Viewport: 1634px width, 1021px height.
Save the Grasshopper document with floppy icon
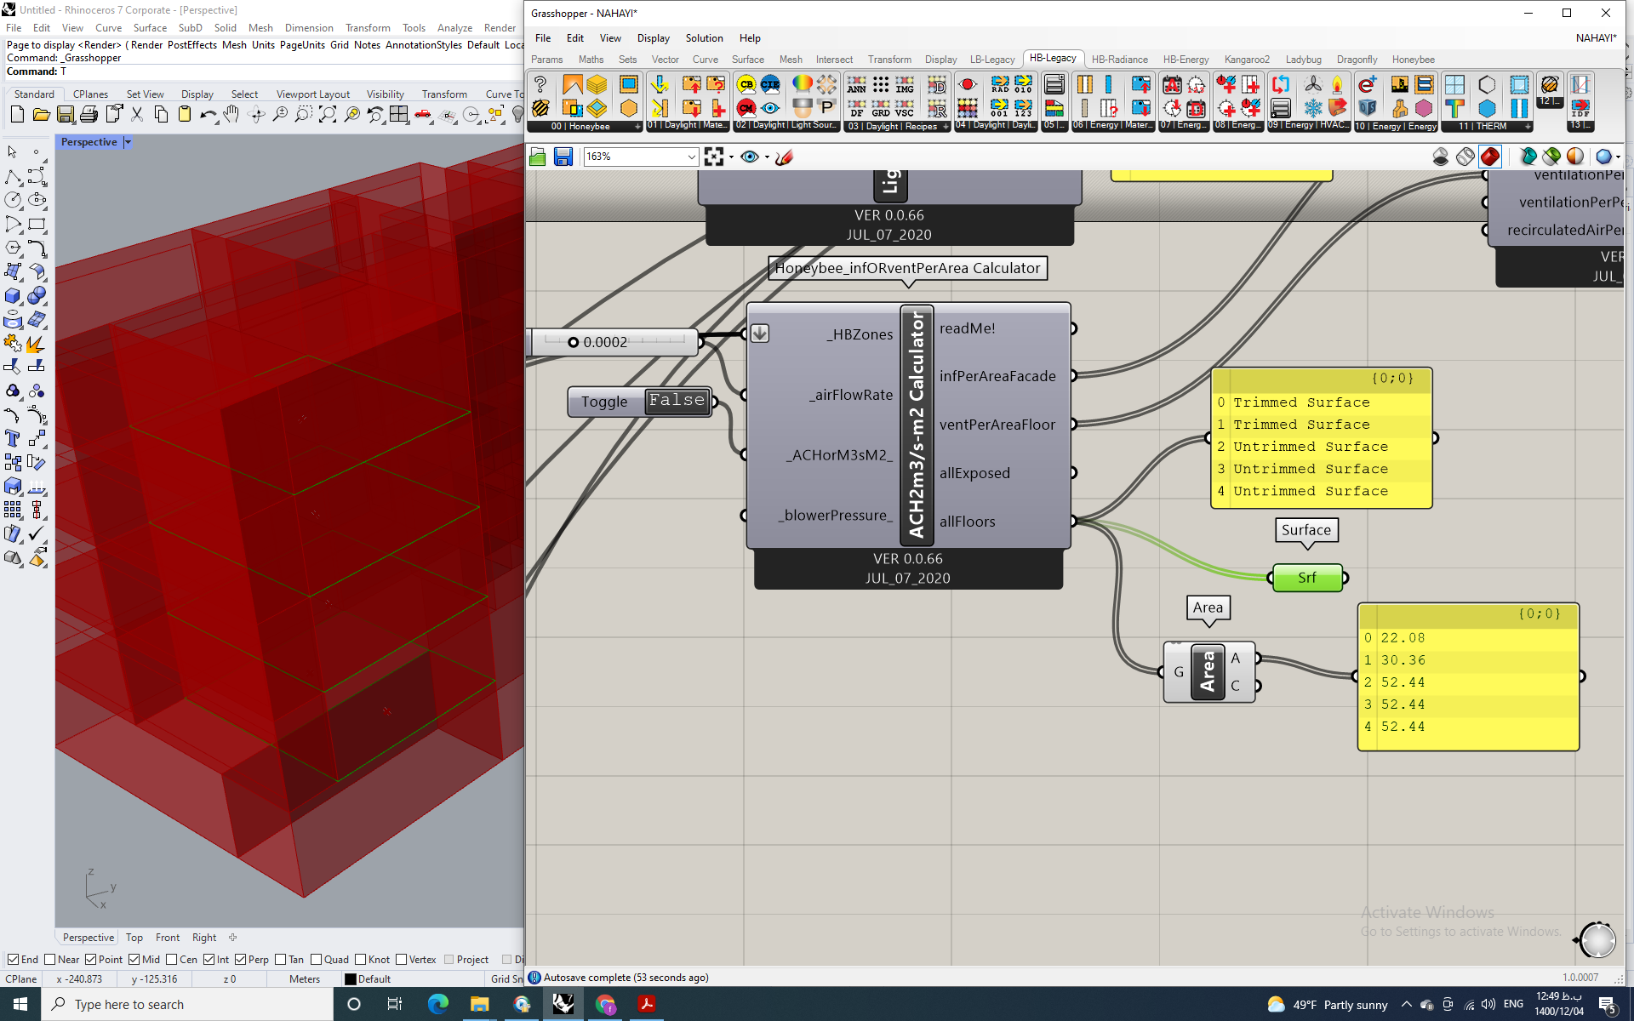pos(563,157)
